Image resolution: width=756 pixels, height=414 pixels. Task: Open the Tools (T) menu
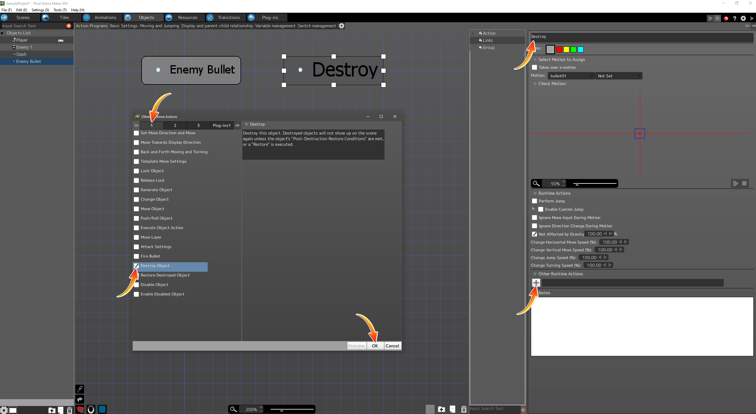pyautogui.click(x=60, y=10)
